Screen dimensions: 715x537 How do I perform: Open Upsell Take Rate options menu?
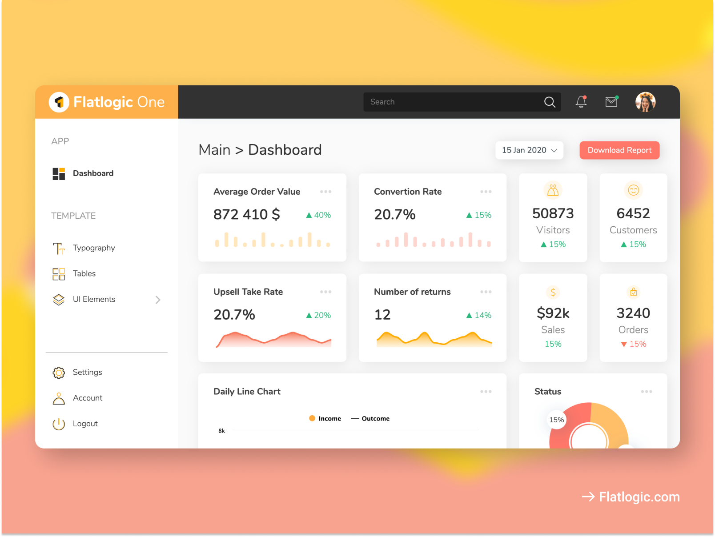(x=325, y=292)
